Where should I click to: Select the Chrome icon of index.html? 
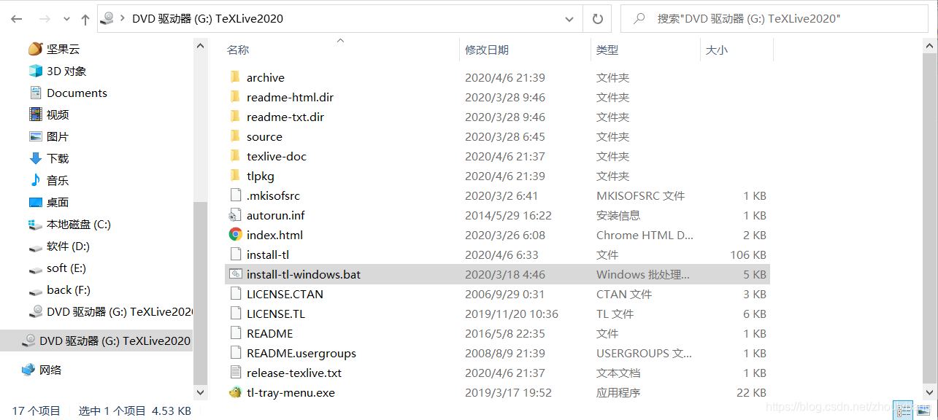click(235, 235)
